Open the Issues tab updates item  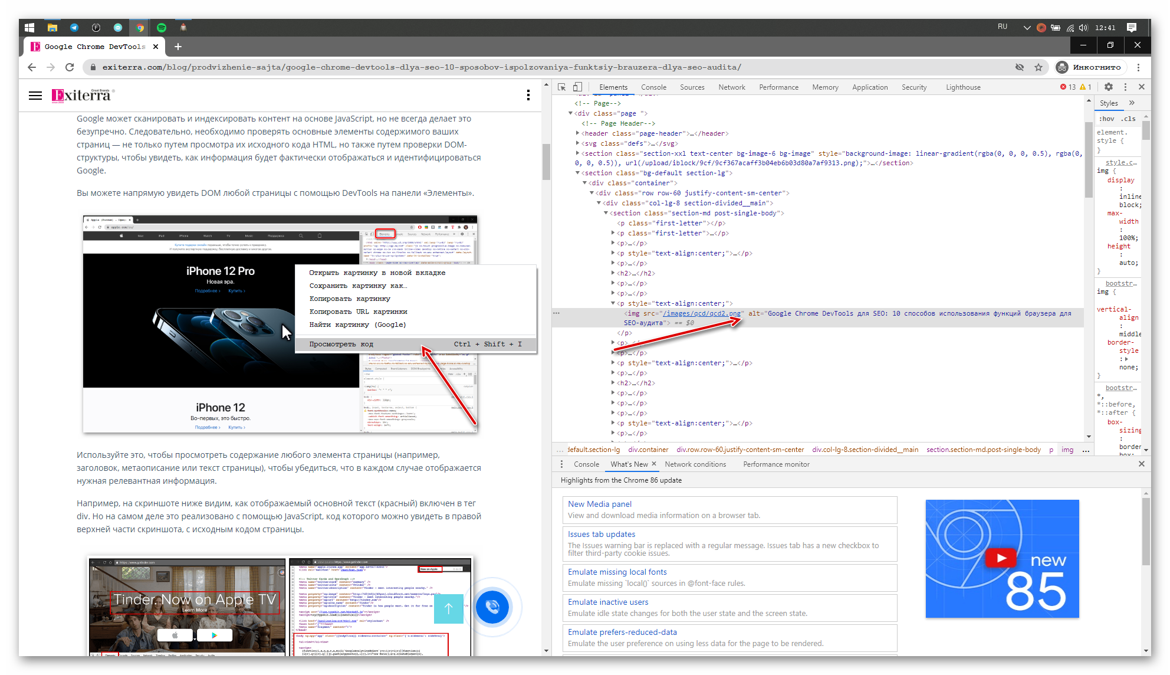pyautogui.click(x=729, y=543)
